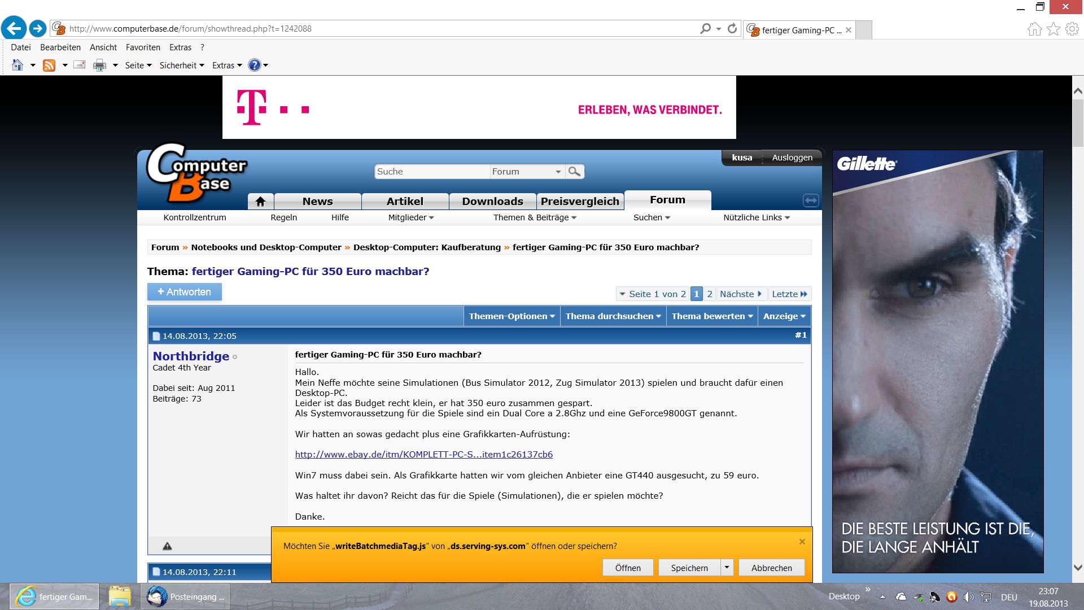Add page to favorites star icon

[1054, 29]
